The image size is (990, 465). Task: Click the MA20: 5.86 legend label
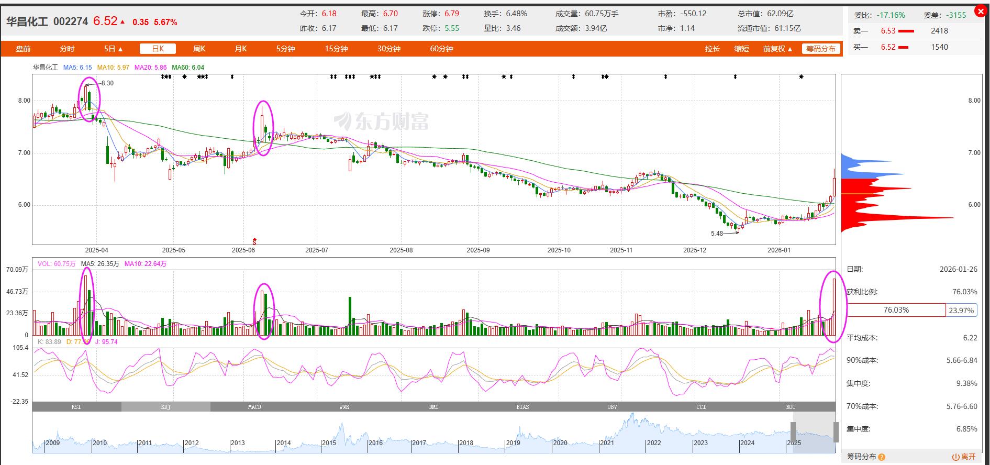[x=150, y=68]
